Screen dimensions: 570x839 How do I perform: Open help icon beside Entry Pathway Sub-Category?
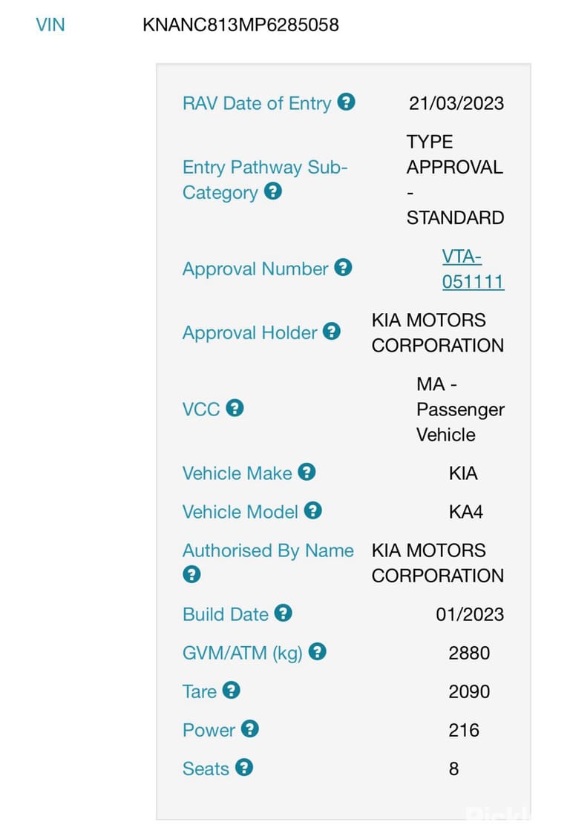(x=273, y=191)
